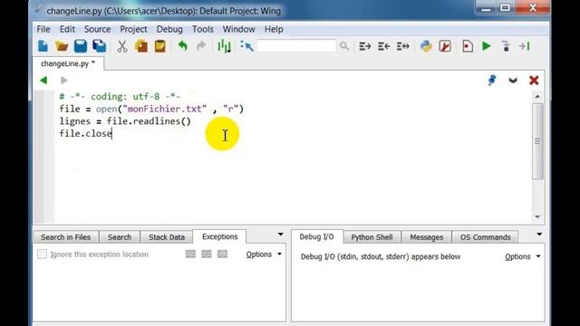Click the string "monFichier.txt" in code
Screen dimensions: 580x326
click(x=165, y=109)
